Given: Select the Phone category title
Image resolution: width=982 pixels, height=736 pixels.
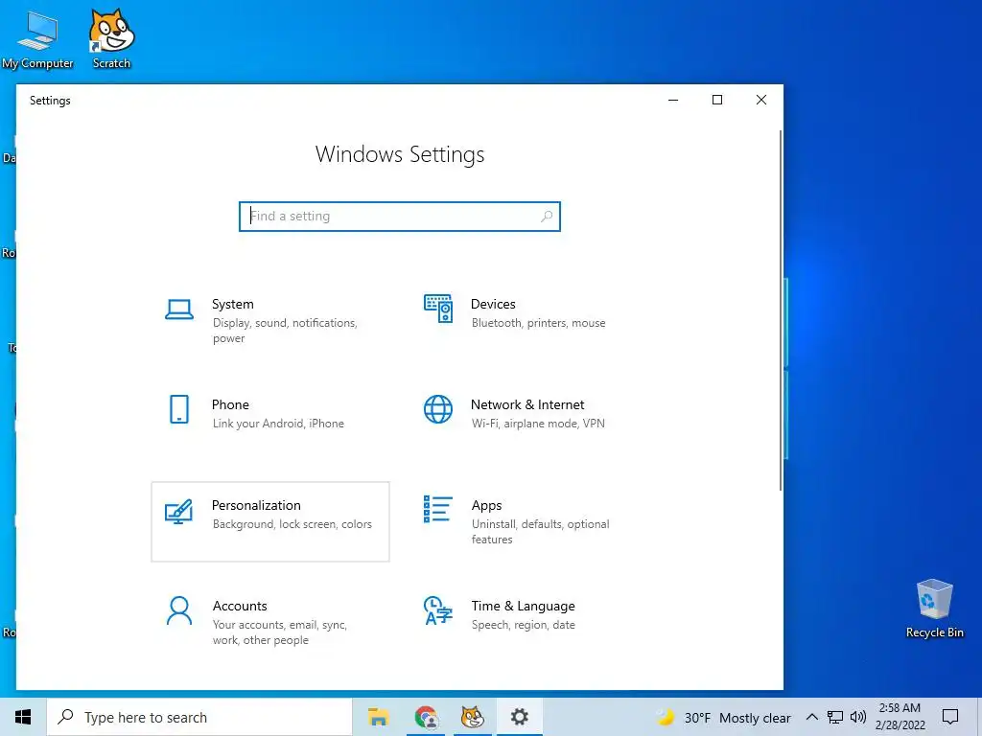Looking at the screenshot, I should (230, 405).
